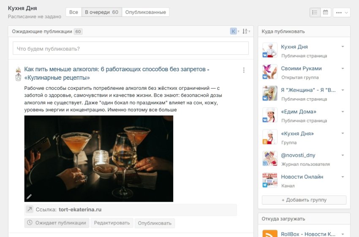Click the Что будем публиковать input field
359x237 pixels.
coord(131,48)
